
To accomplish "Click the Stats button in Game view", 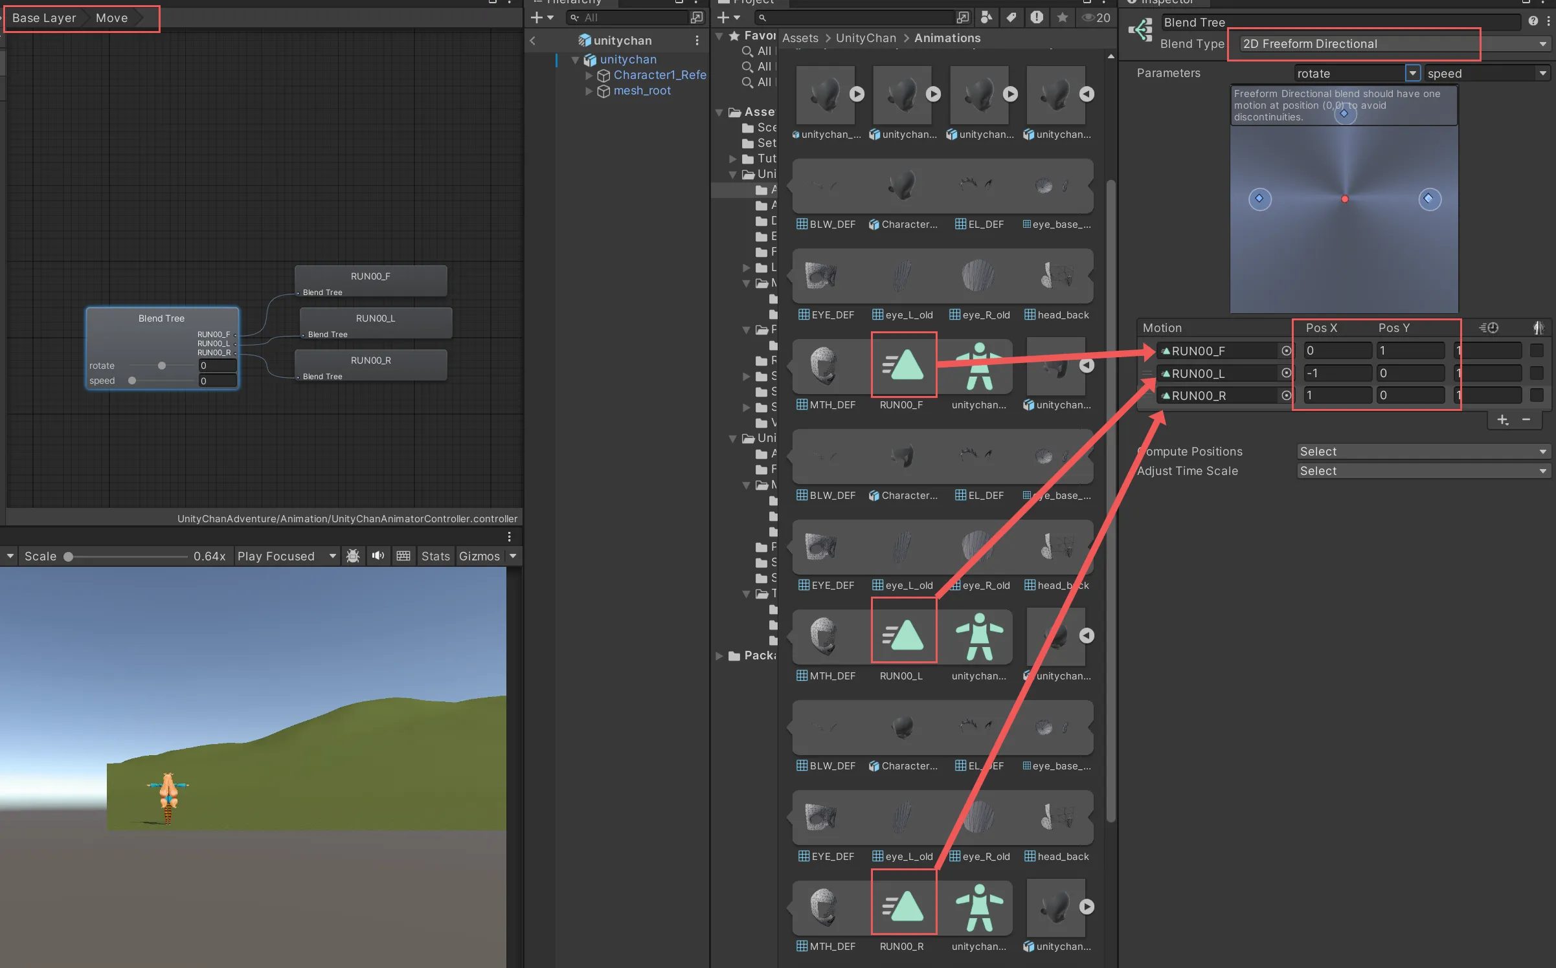I will [435, 556].
